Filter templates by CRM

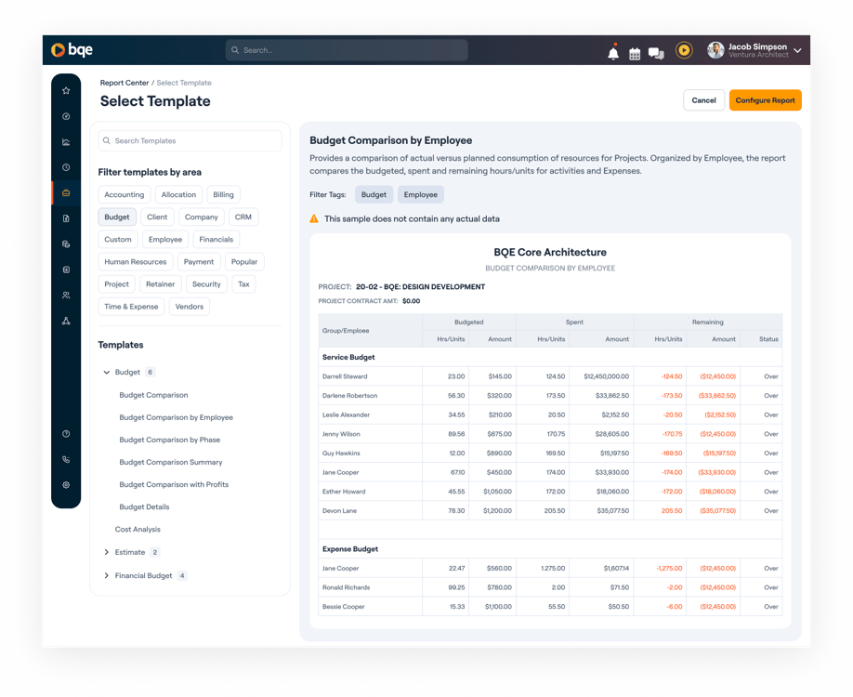pyautogui.click(x=243, y=217)
